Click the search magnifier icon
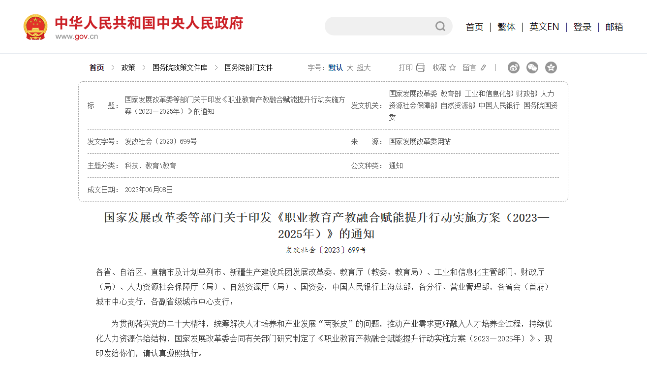 440,26
